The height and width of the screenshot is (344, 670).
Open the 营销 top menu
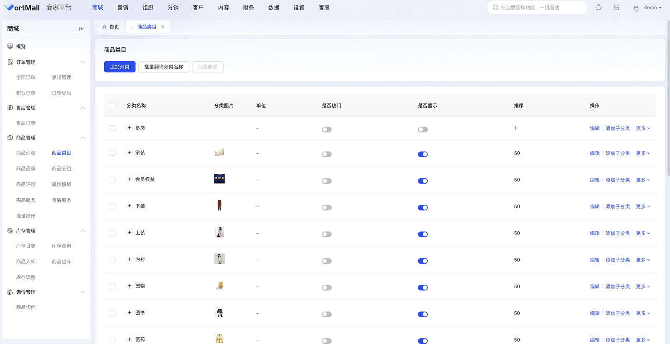tap(123, 8)
